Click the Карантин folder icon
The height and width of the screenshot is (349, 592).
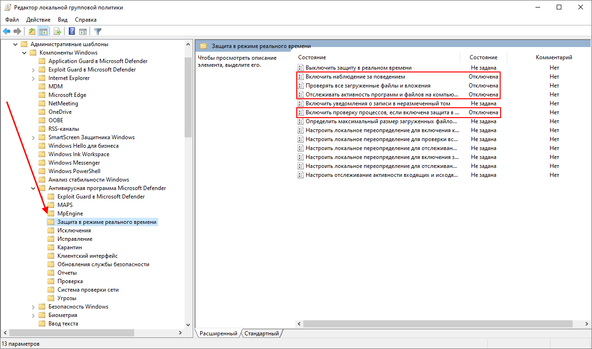51,247
